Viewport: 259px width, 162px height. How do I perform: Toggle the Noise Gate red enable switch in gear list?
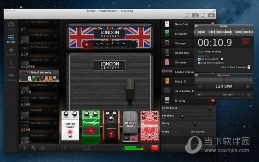pyautogui.click(x=213, y=24)
